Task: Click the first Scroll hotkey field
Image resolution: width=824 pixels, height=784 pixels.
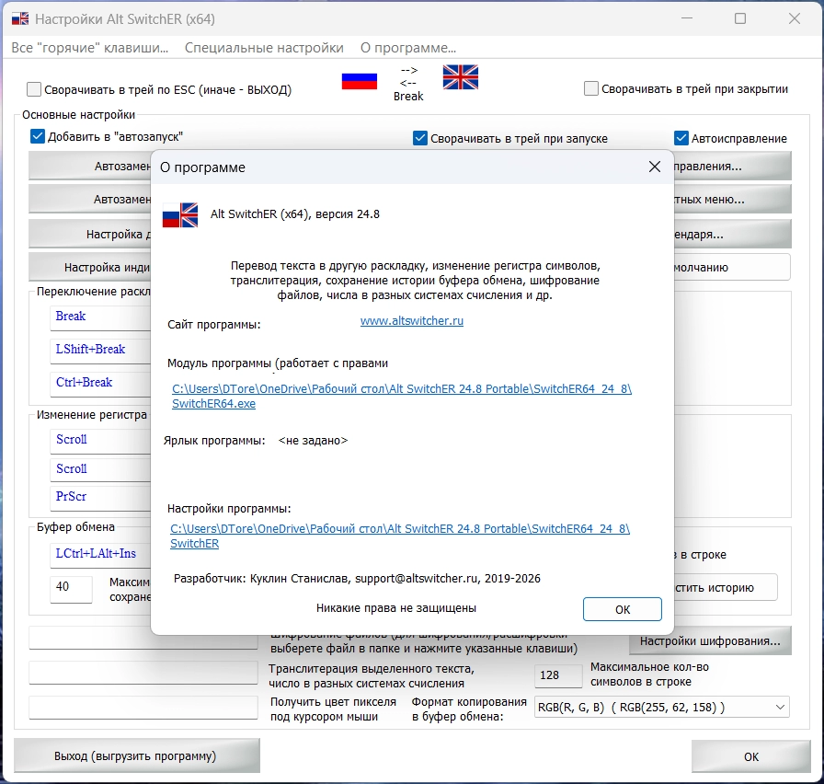Action: (100, 441)
